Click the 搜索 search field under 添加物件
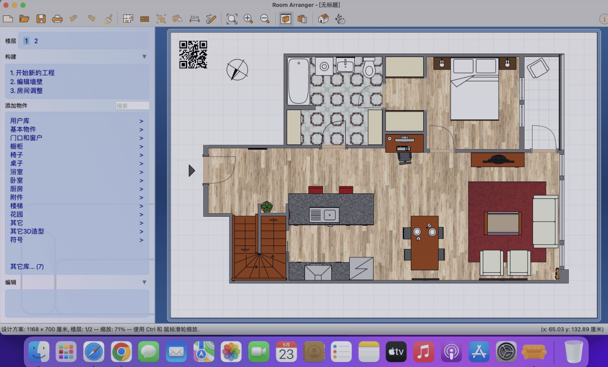 [133, 105]
